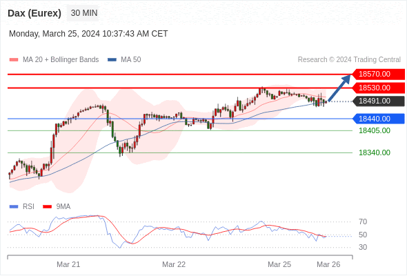407x276 pixels.
Task: Click the Mar 22 date axis label
Action: tap(174, 264)
